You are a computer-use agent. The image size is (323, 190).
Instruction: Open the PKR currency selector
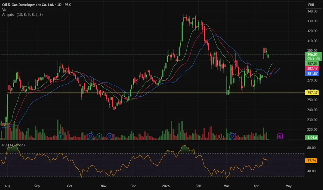click(x=314, y=5)
